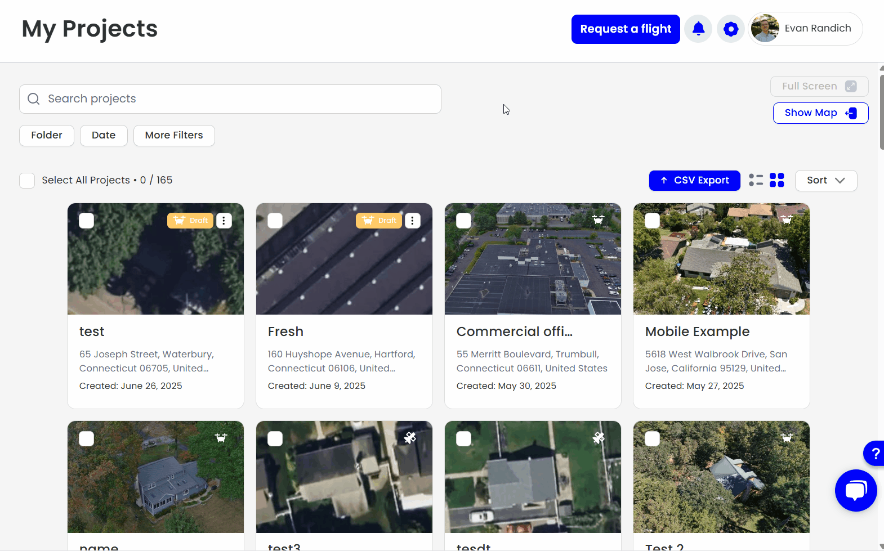Open the Folder filter
The width and height of the screenshot is (884, 551).
pyautogui.click(x=47, y=136)
